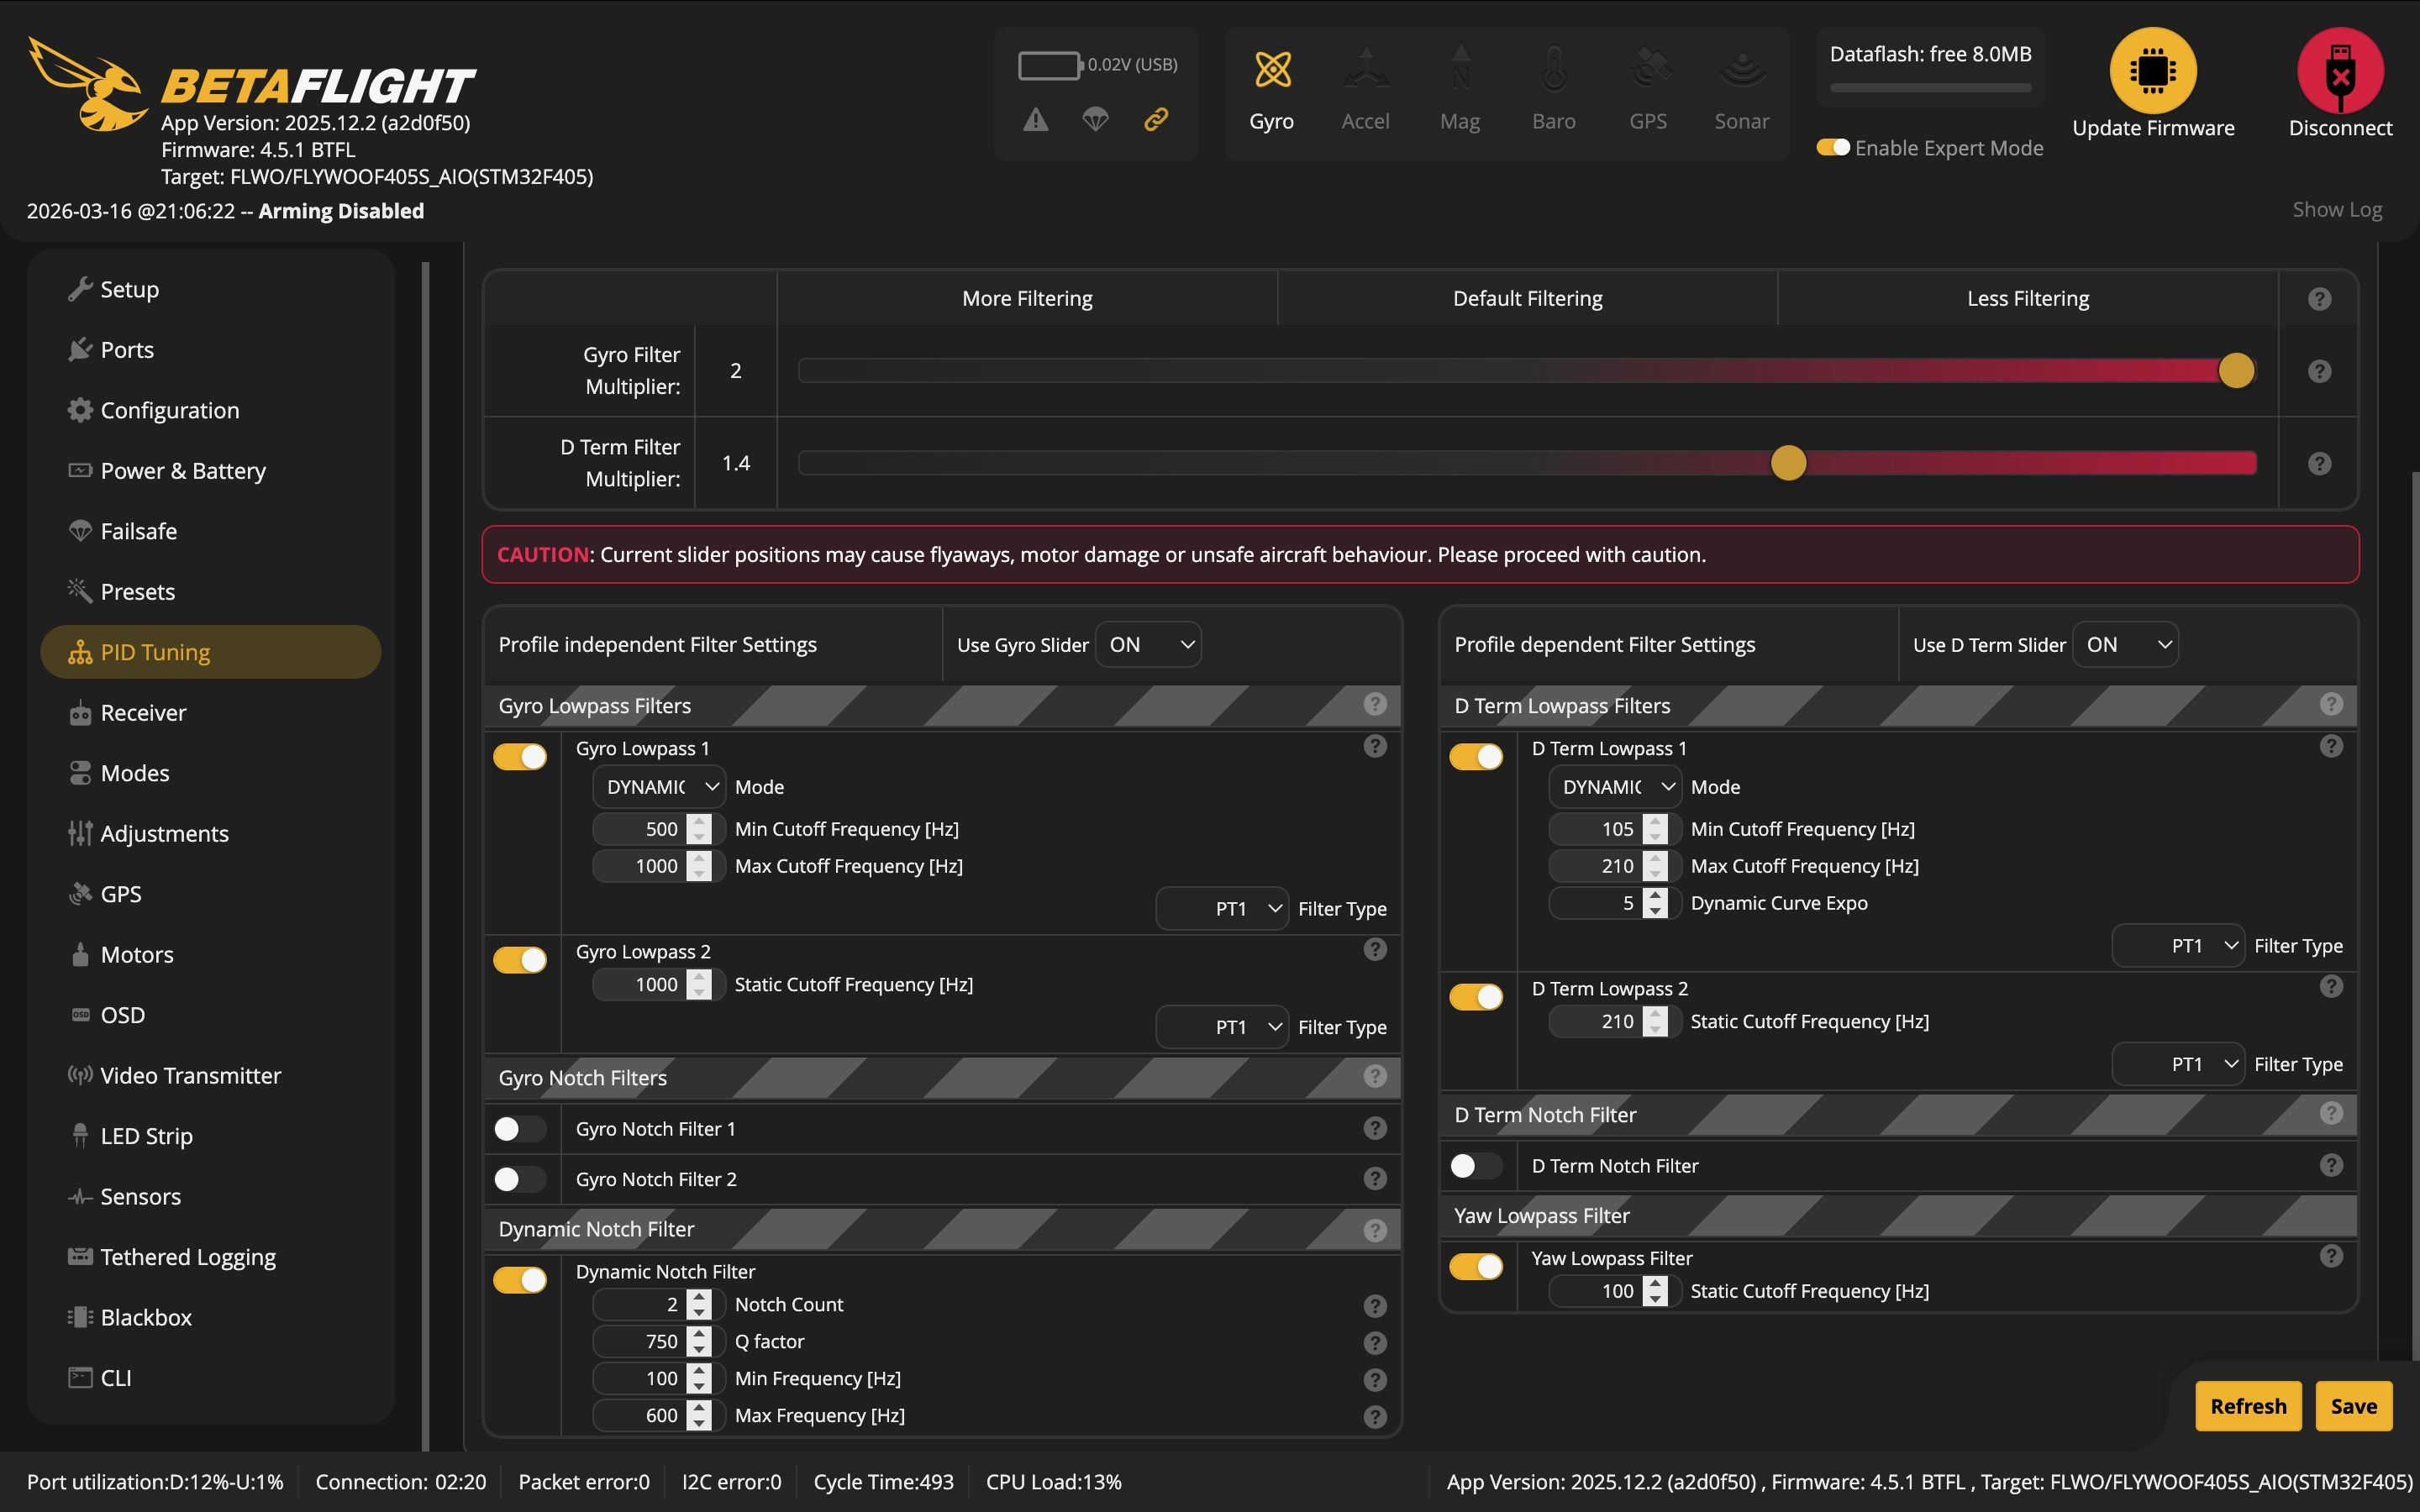Viewport: 2420px width, 1512px height.
Task: Open help icon for Gyro Filter Multiplier
Action: coord(2319,371)
